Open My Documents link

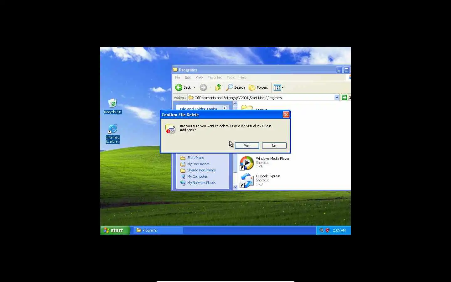pos(198,164)
